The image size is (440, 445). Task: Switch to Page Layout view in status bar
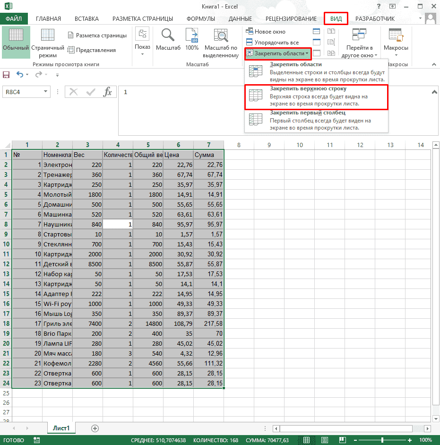click(325, 440)
